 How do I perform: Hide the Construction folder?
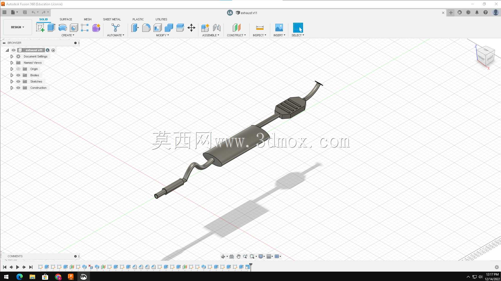click(18, 88)
